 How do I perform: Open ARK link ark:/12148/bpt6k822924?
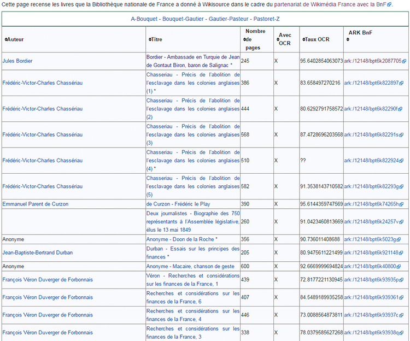tap(371, 161)
